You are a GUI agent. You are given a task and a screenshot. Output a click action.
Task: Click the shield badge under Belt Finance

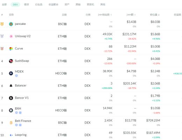click(16, 125)
